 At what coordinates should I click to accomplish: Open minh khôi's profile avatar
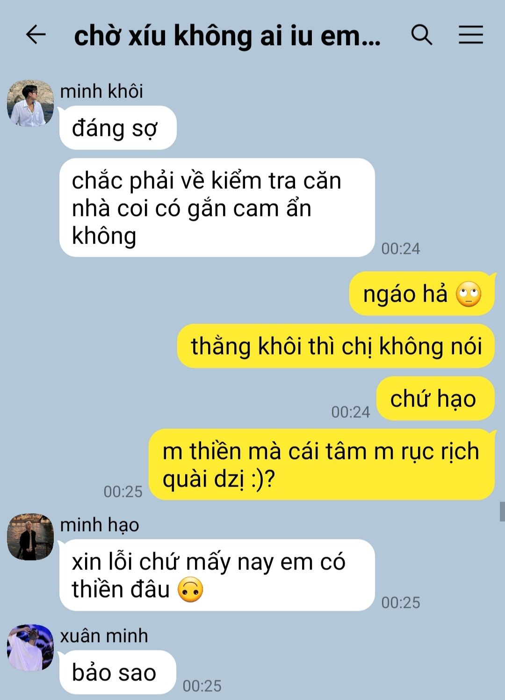(x=30, y=103)
